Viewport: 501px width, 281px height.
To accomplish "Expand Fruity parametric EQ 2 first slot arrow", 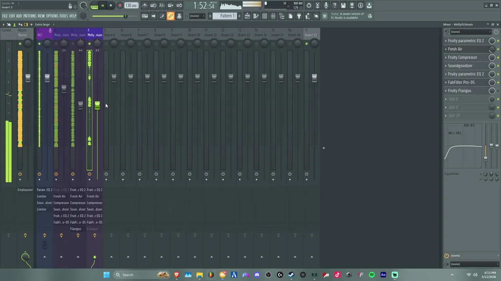I will [446, 41].
